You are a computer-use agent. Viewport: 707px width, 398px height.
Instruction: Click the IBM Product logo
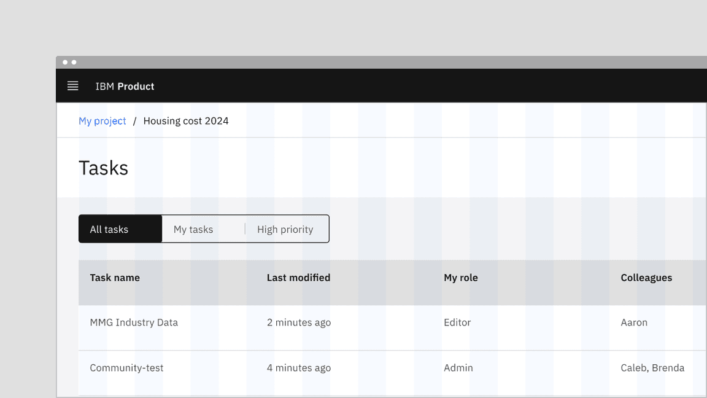125,86
